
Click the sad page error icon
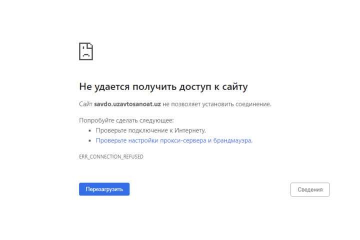click(86, 51)
